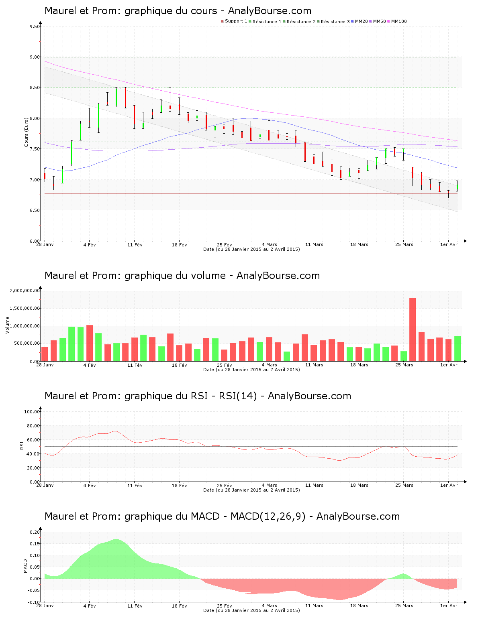Click the rotated 'Volume' y-axis label

[x=7, y=325]
